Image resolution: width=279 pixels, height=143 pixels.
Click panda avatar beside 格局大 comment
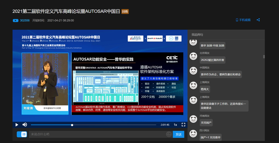tap(193, 85)
